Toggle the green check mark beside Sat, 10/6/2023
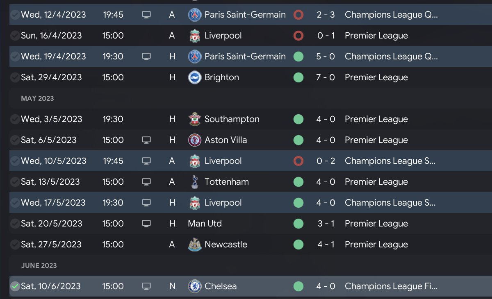492x299 pixels. (15, 286)
